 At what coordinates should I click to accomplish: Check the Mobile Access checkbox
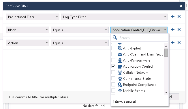(113, 90)
